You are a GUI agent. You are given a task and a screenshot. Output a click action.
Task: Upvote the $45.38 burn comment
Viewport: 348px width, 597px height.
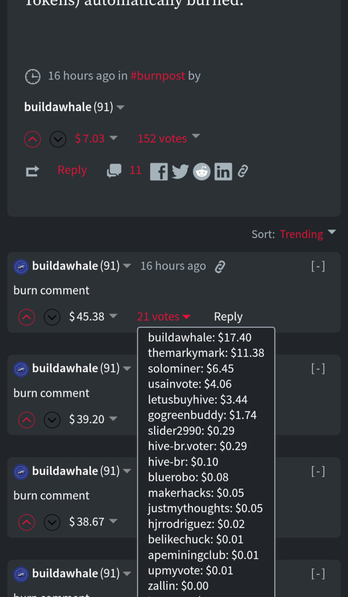coord(27,317)
